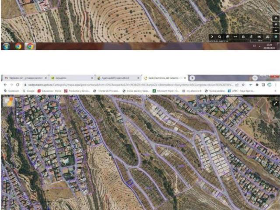The width and height of the screenshot is (280, 210).
Task: Click the share page icon in address bar
Action: [x=237, y=85]
